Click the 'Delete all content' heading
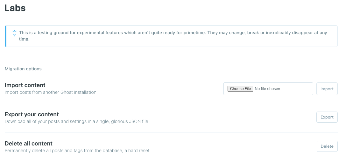The height and width of the screenshot is (161, 345). click(x=29, y=143)
